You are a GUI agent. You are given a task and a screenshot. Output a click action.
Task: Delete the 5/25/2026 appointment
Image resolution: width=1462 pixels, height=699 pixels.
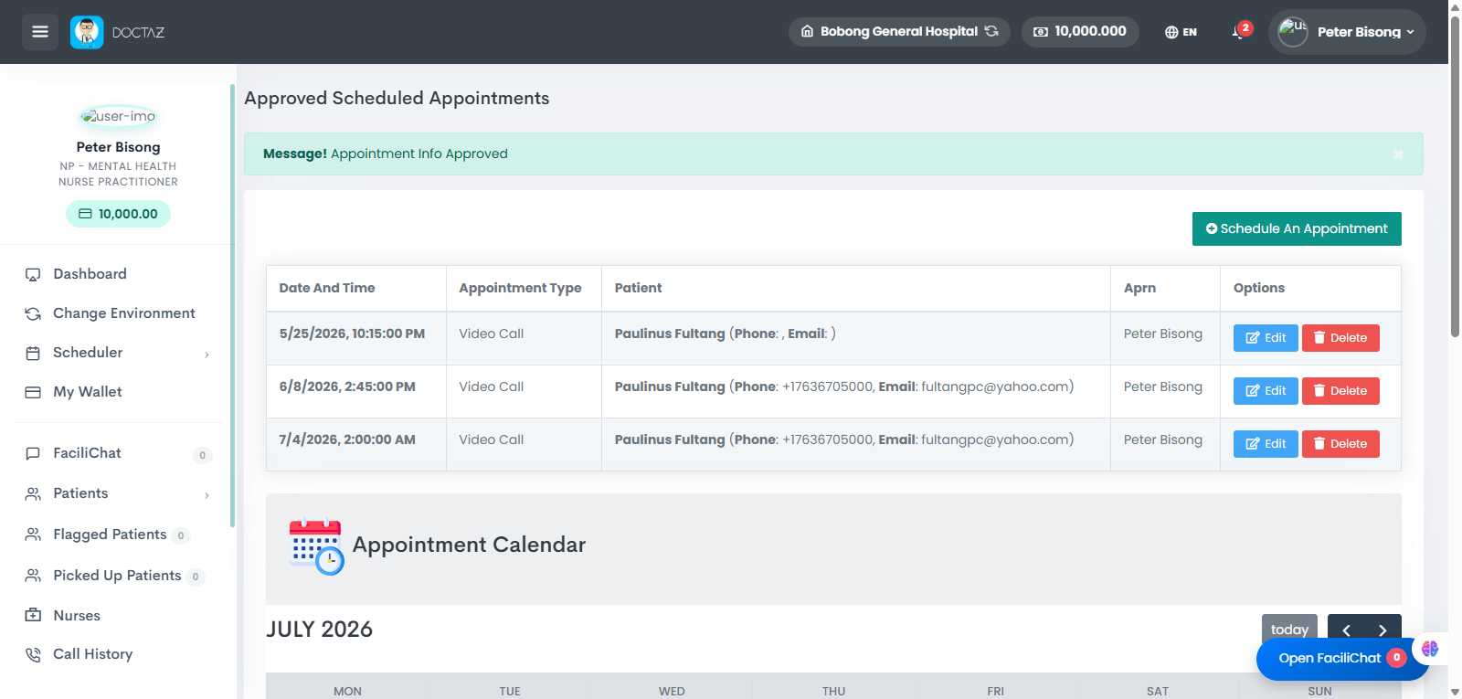(x=1340, y=338)
